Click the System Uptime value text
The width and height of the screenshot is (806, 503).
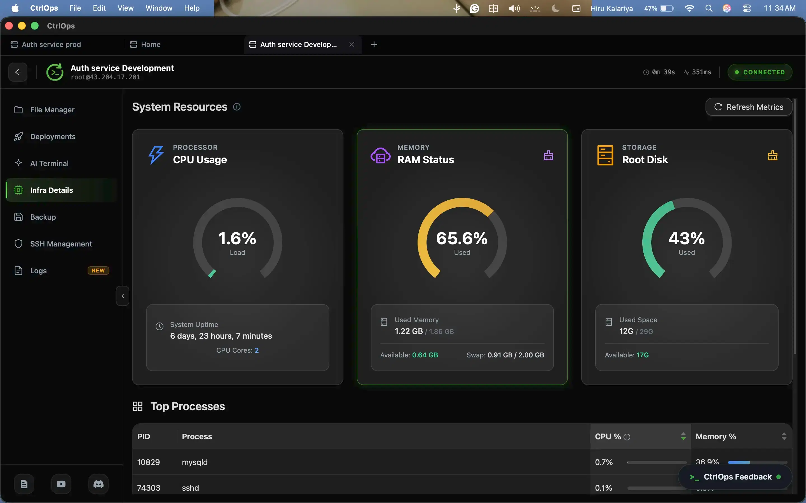tap(221, 336)
